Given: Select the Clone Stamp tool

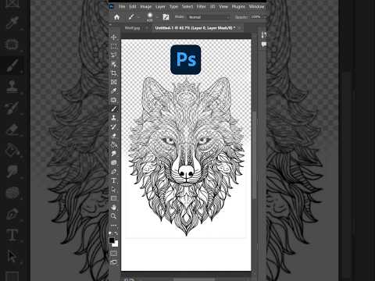Looking at the screenshot, I should point(113,118).
